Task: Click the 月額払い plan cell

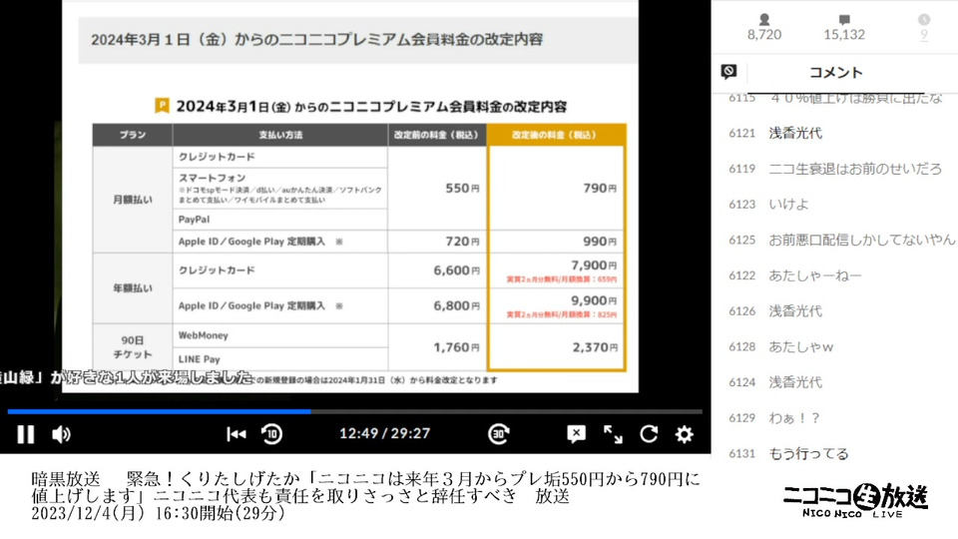Action: coord(133,200)
